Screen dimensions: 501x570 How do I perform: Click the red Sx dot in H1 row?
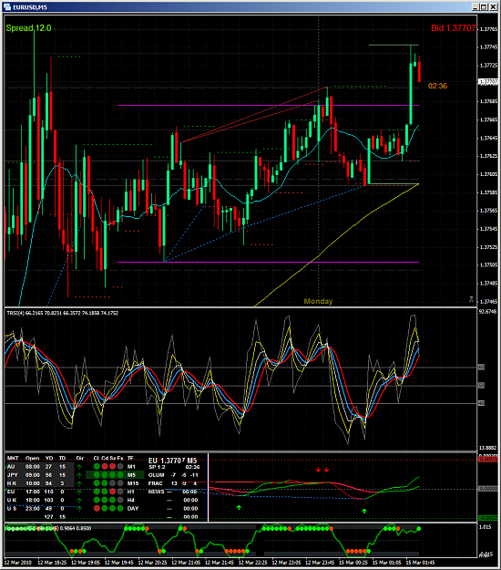click(x=113, y=492)
